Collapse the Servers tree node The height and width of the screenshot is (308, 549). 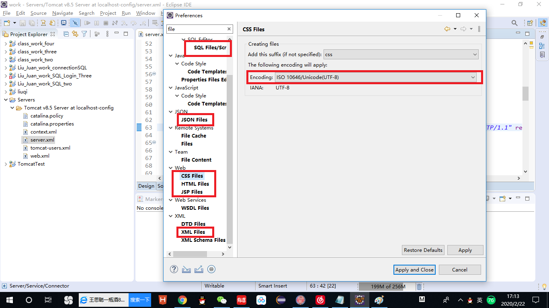point(6,100)
